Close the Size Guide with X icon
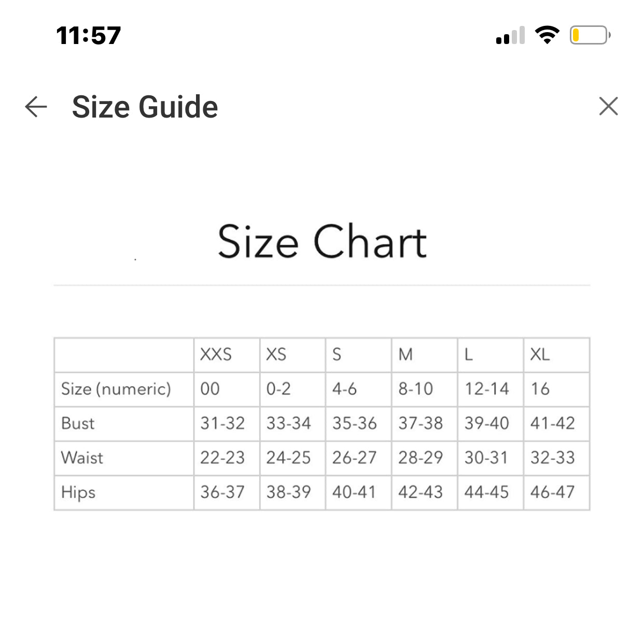This screenshot has height=624, width=644. coord(608,106)
